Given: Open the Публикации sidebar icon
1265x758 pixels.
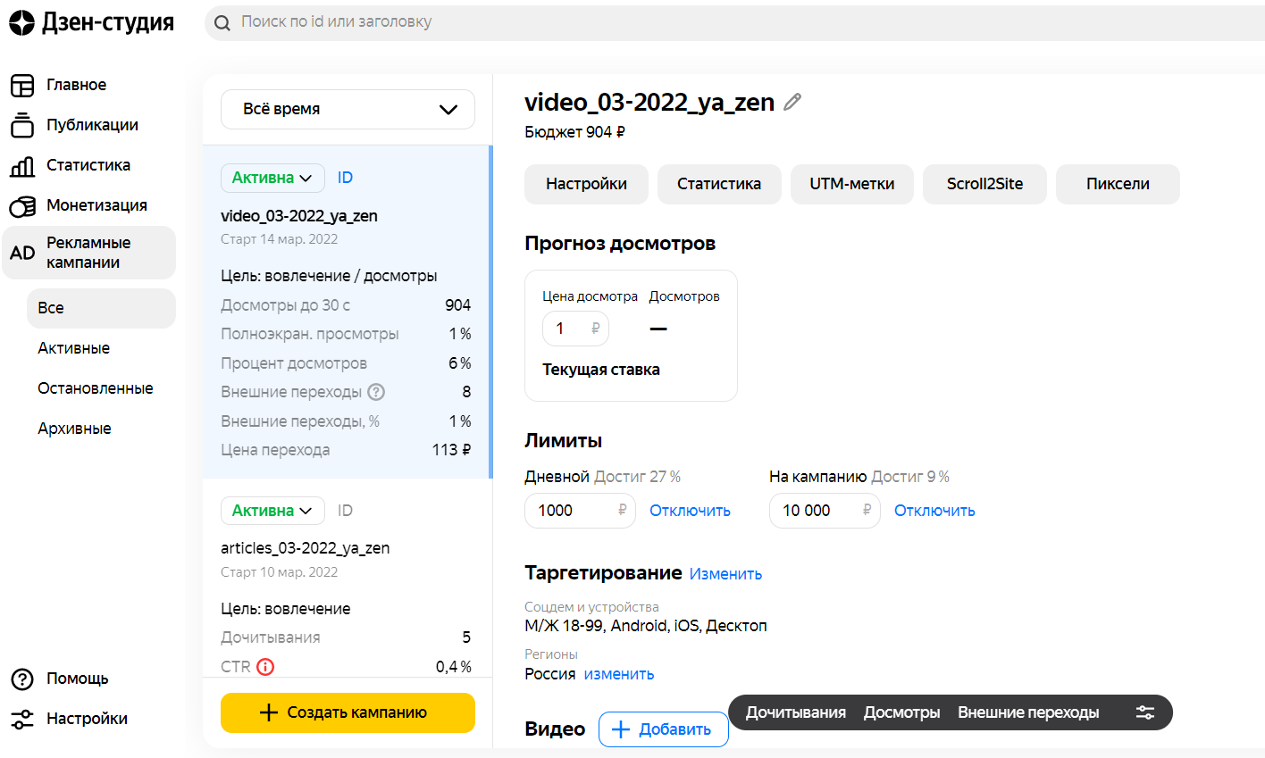Looking at the screenshot, I should (x=22, y=126).
